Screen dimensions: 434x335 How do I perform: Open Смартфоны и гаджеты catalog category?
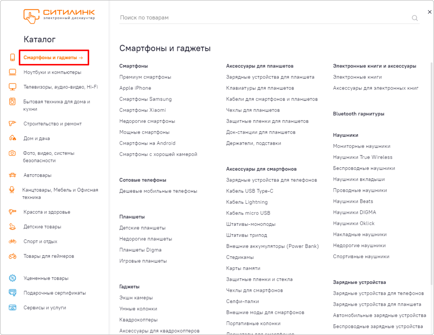click(53, 58)
